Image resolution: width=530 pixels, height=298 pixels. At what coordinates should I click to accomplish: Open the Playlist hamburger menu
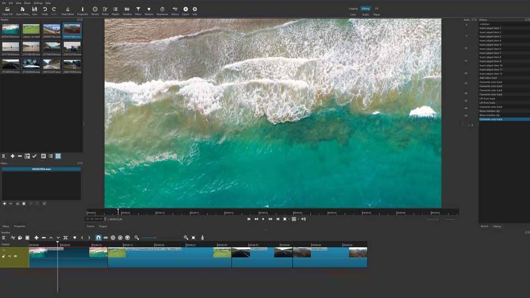point(3,156)
